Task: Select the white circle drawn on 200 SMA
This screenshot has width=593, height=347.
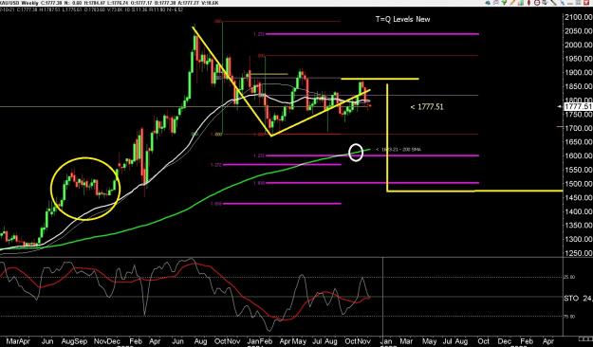Action: click(356, 153)
